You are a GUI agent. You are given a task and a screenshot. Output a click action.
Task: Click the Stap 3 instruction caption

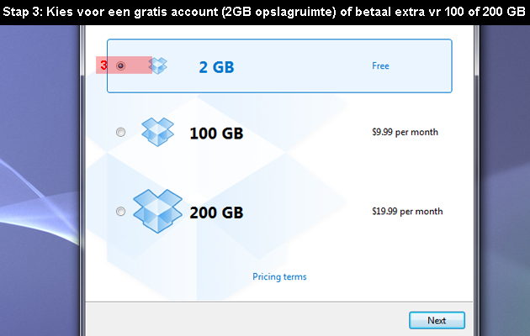point(264,12)
